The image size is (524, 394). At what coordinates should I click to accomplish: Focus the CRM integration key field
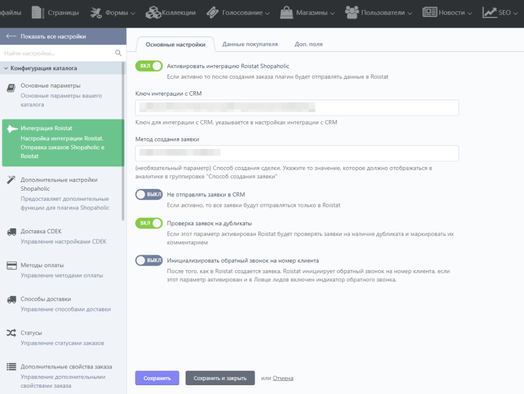[x=297, y=108]
